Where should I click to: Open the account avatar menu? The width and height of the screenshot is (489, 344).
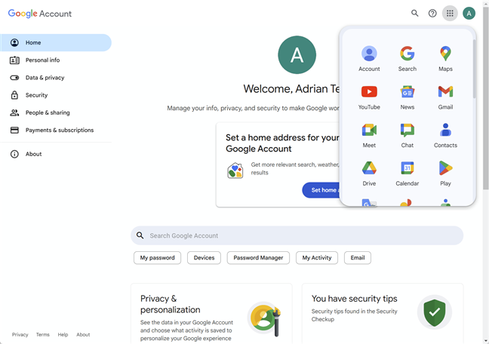pos(469,13)
